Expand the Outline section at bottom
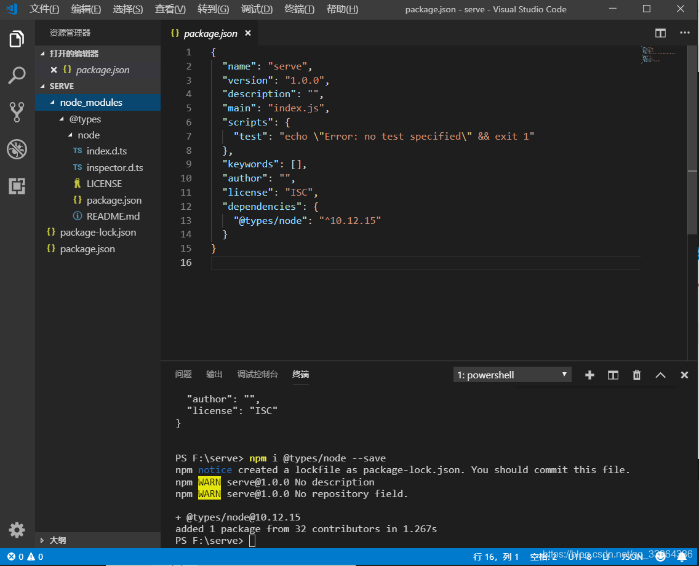This screenshot has width=699, height=566. click(x=42, y=540)
